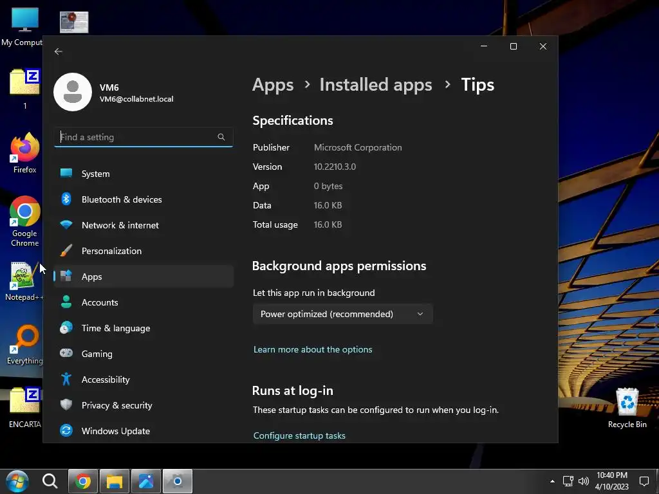Click the back arrow in Settings
This screenshot has width=659, height=494.
59,51
